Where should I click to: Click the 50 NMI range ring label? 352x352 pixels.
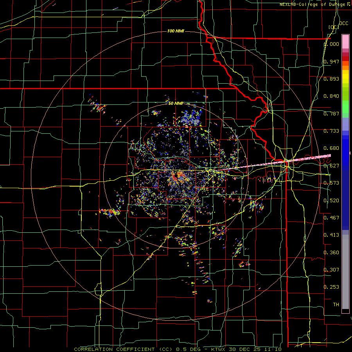(176, 103)
